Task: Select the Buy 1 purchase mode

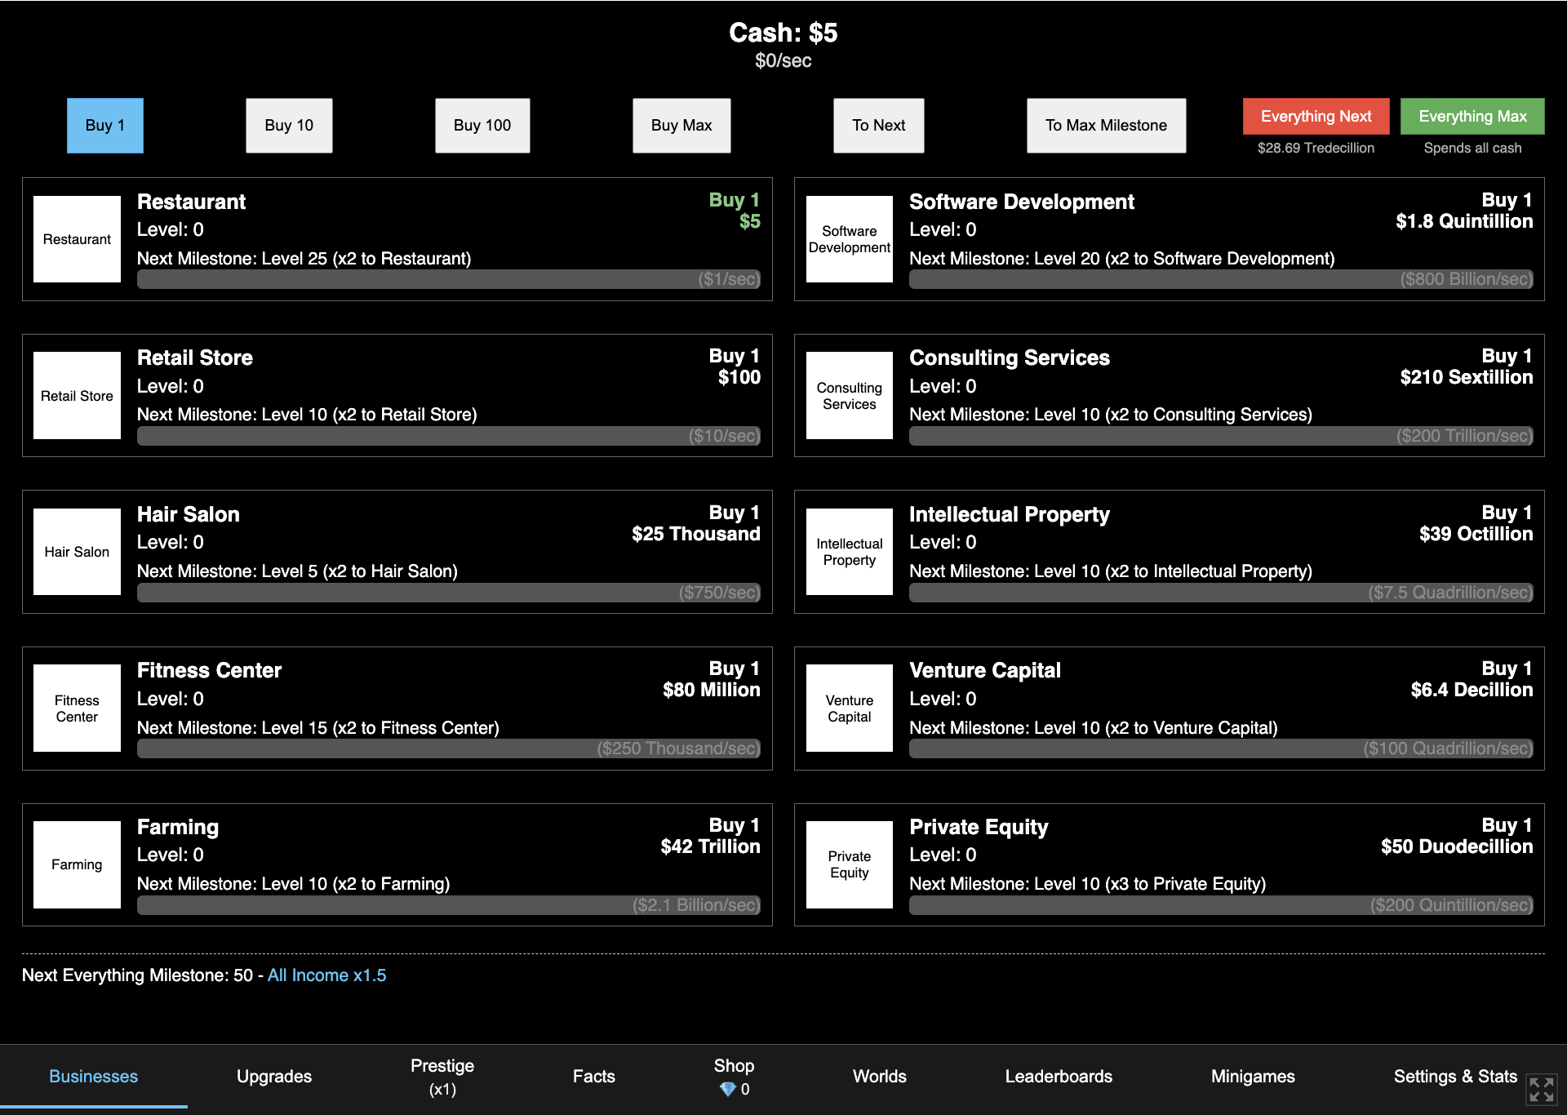Action: [x=105, y=126]
